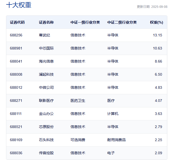This screenshot has height=166, width=182.
Task: Click 半导体 in the 中芯国际 row
Action: point(113,48)
